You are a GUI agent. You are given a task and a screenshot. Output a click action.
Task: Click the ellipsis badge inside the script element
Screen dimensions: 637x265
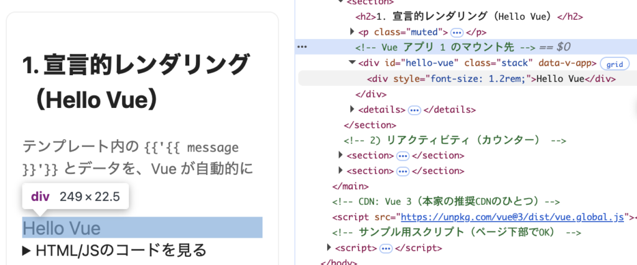(386, 248)
